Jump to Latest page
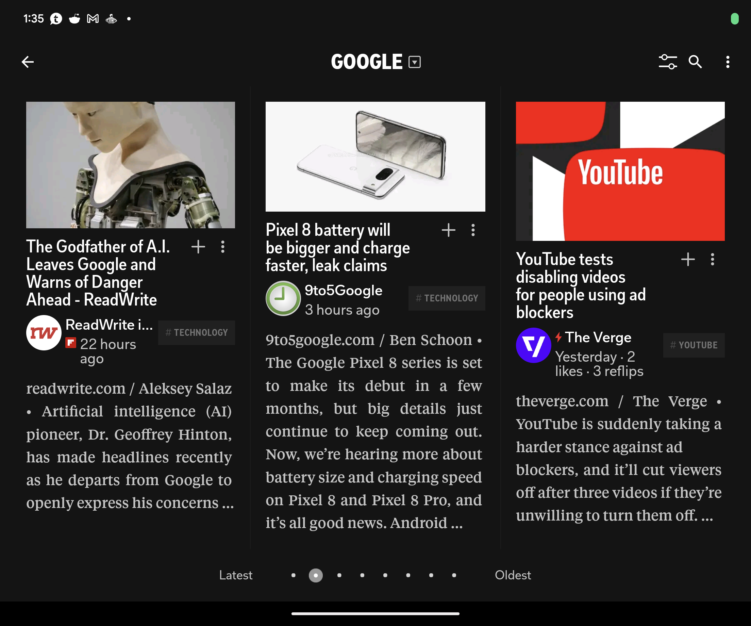 (236, 575)
